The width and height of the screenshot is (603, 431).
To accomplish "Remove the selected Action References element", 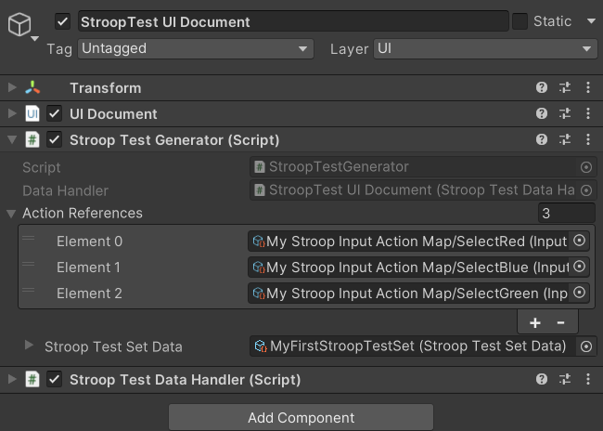I will coord(560,322).
